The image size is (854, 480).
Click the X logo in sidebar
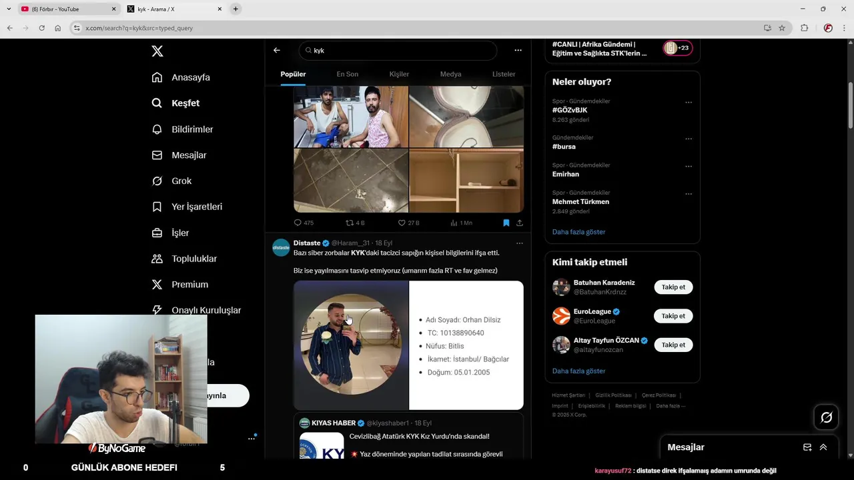[x=157, y=51]
